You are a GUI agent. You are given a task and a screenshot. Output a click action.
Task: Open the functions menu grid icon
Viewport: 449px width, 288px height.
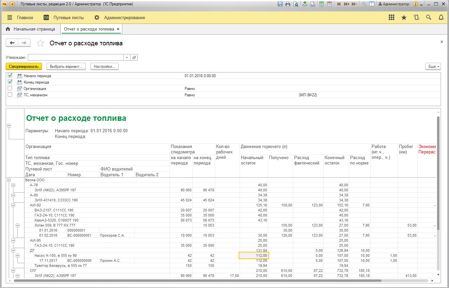tap(391, 17)
